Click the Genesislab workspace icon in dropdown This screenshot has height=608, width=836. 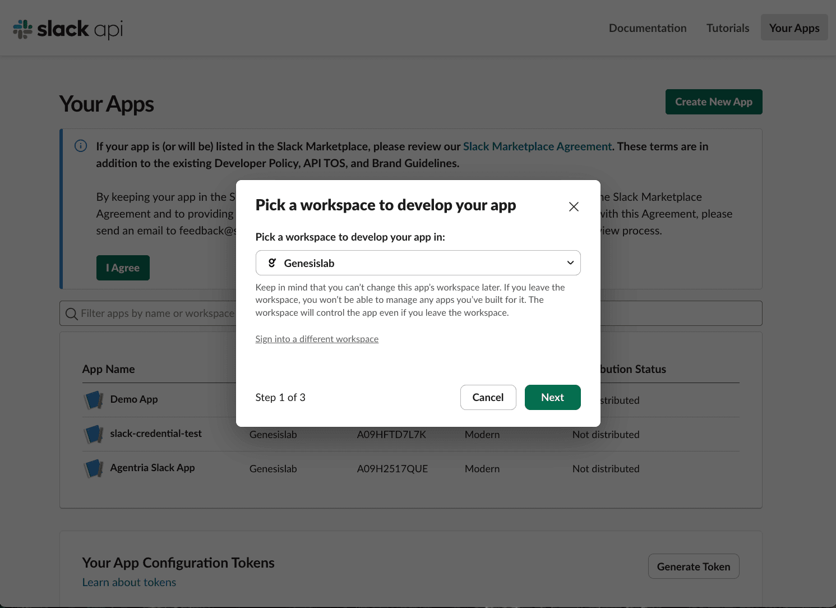[x=272, y=263]
